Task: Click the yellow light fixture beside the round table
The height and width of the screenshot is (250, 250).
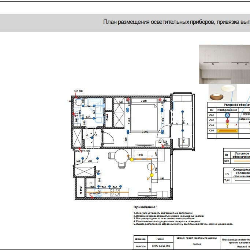Action: 131,159
